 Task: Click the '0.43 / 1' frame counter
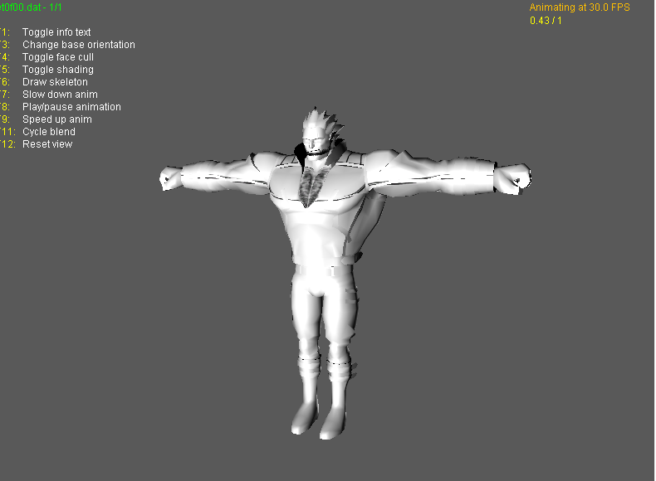546,21
